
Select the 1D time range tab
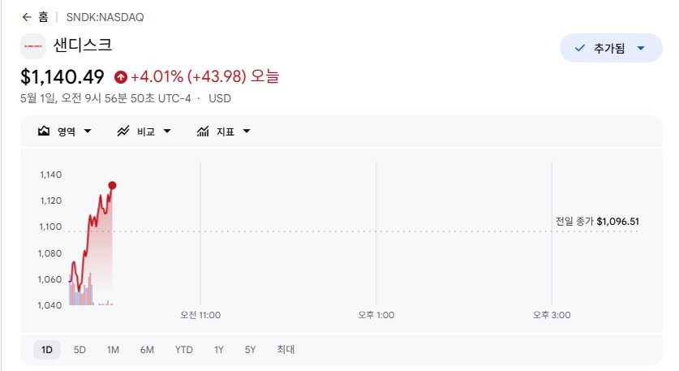(47, 350)
